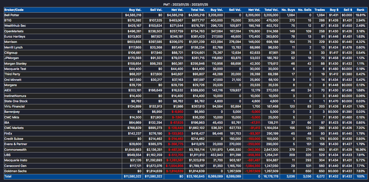Select the Credit Suisse broker name
Viewport: 369px width, 182px height.
pos(13,139)
